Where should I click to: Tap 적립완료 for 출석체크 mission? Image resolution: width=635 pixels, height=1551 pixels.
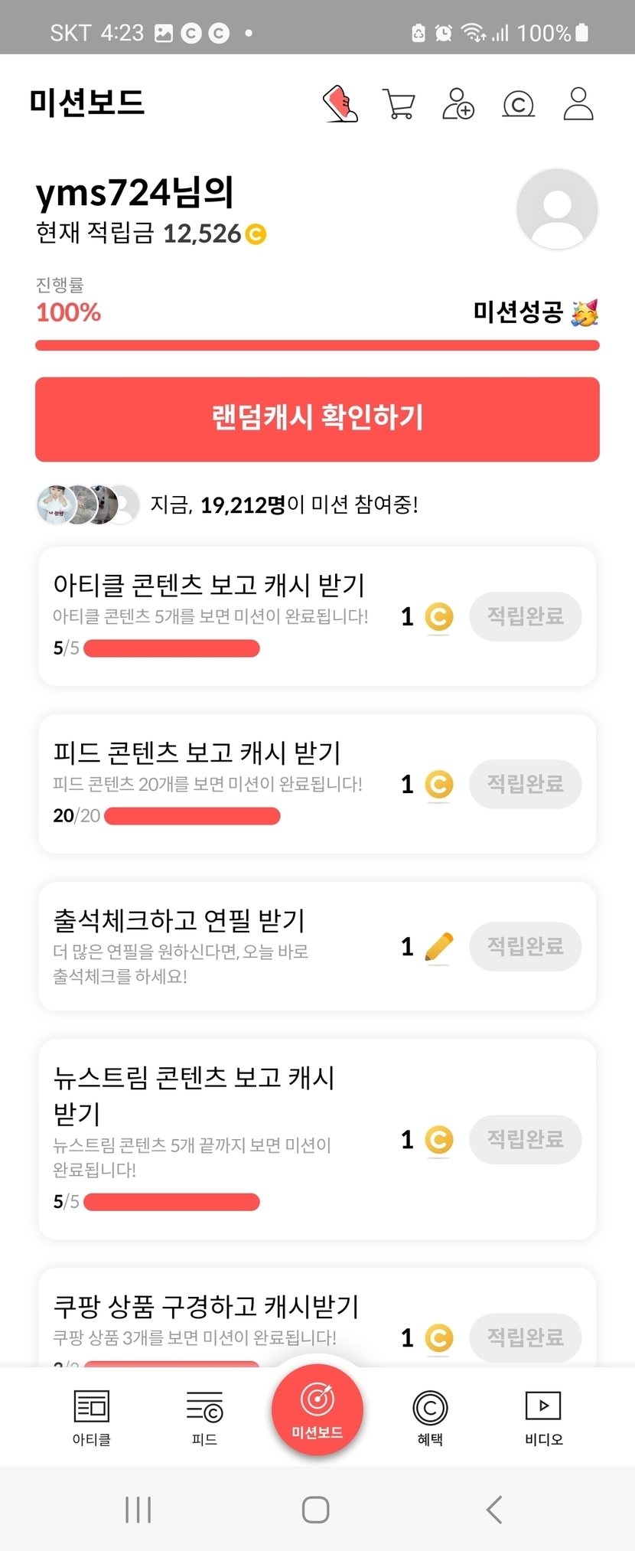coord(525,947)
